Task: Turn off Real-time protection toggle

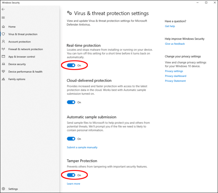Action: pos(71,65)
